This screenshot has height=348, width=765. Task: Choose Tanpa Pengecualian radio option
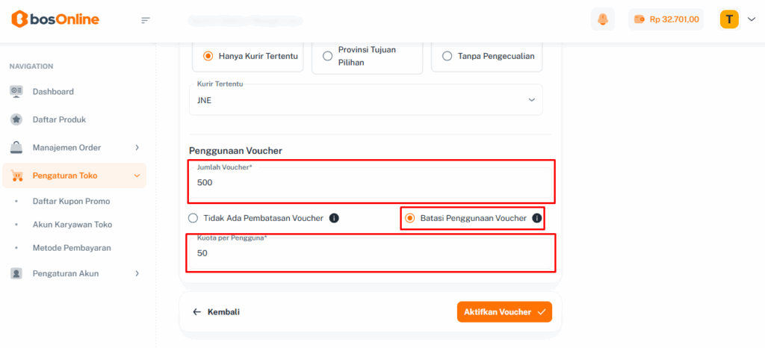(x=447, y=56)
